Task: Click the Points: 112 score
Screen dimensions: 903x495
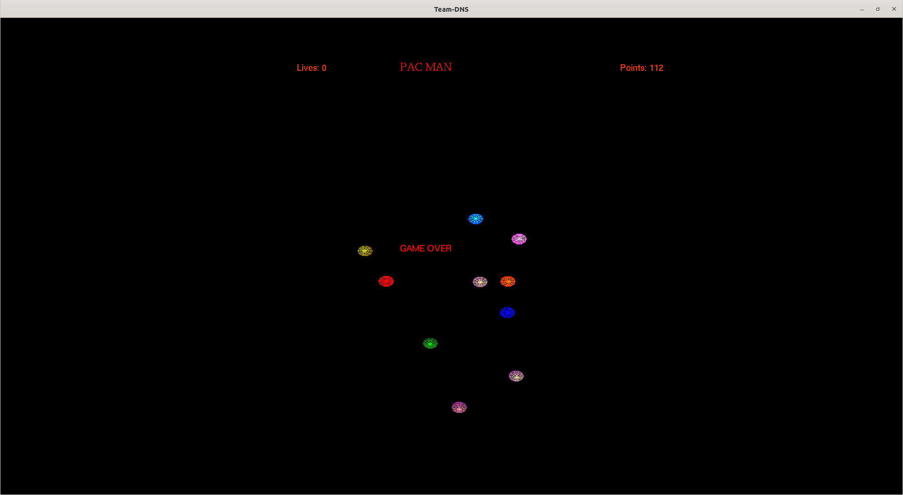Action: point(642,68)
